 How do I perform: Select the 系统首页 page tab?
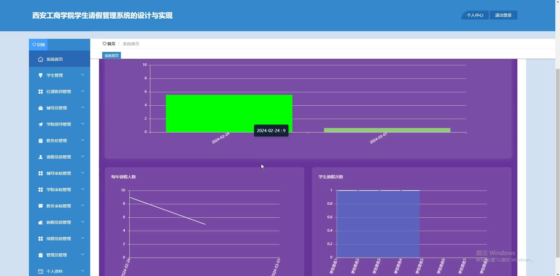tap(112, 55)
